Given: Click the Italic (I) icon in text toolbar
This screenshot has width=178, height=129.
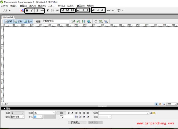Looking at the screenshot, I should tap(32, 10).
